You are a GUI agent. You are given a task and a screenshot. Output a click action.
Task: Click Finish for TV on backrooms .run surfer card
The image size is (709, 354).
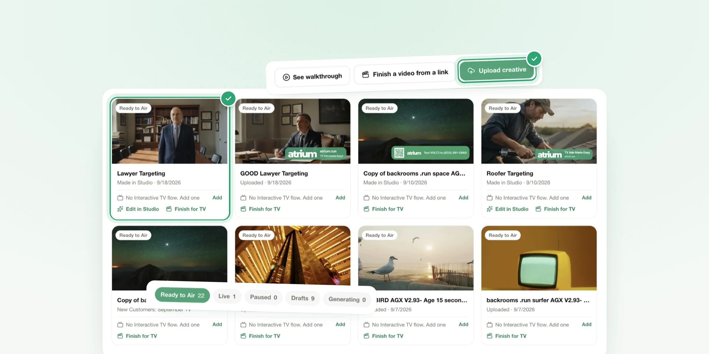pos(507,336)
